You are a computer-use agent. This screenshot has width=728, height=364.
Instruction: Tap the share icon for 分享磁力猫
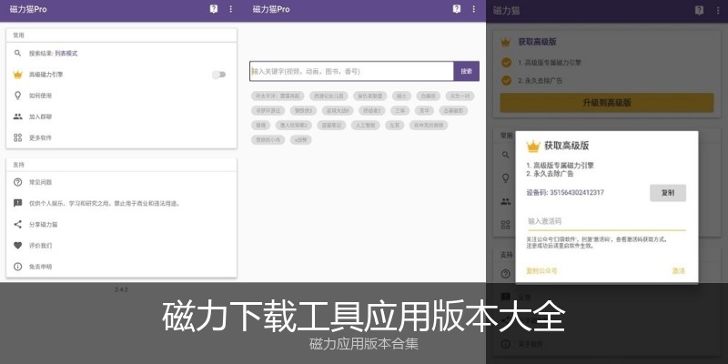pos(17,224)
